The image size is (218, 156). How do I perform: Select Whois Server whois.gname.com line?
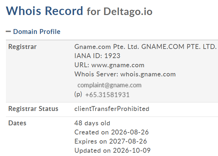coord(125,74)
